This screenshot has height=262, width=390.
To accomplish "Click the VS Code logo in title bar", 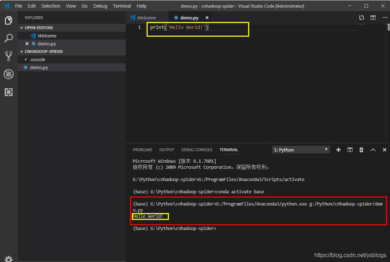I will tap(6, 6).
